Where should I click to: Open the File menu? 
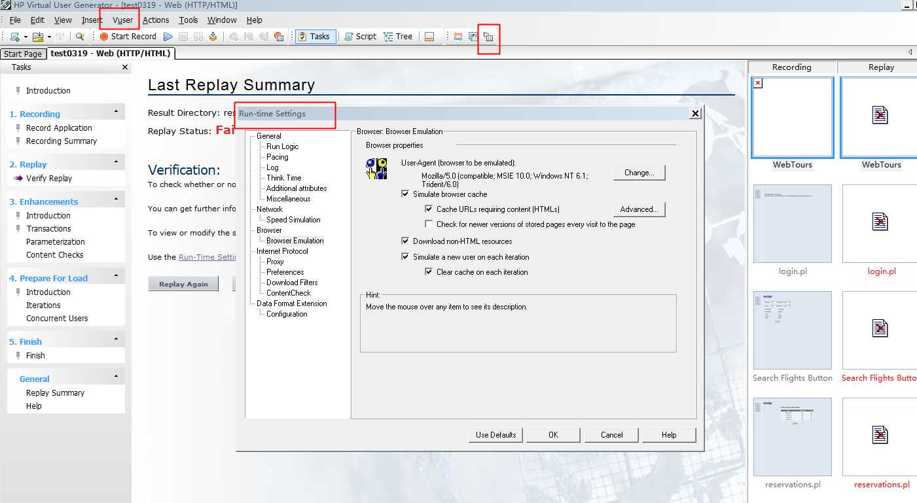15,20
